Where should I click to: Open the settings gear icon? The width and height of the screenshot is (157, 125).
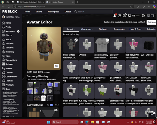[143, 16]
